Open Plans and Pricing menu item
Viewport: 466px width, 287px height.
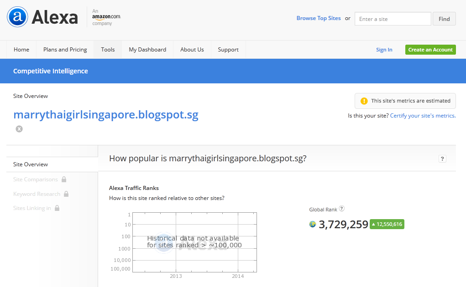point(65,50)
